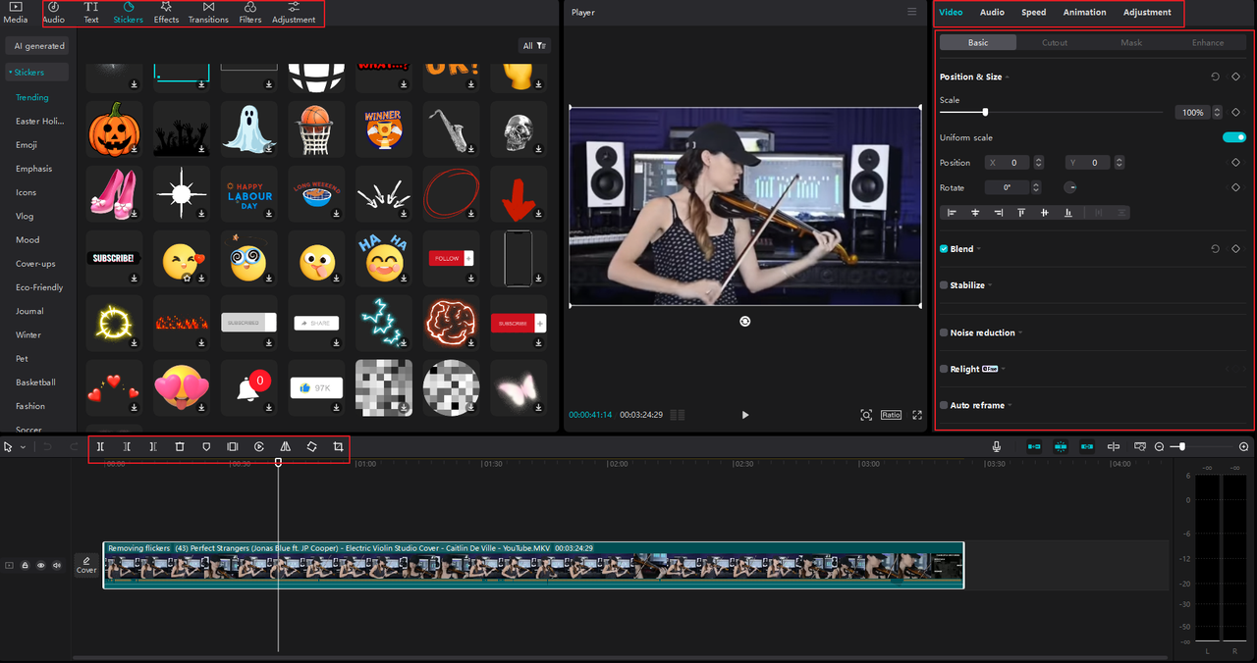
Task: Click the player focus scan icon beside Ratio
Action: 866,415
